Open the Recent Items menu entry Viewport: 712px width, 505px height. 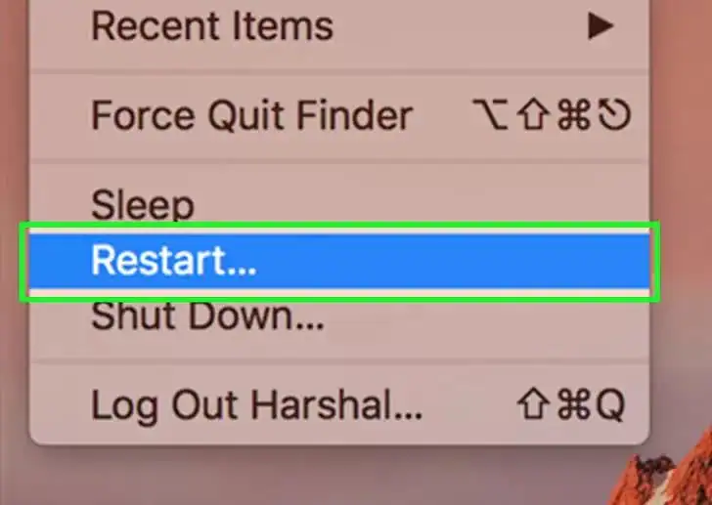pyautogui.click(x=339, y=26)
